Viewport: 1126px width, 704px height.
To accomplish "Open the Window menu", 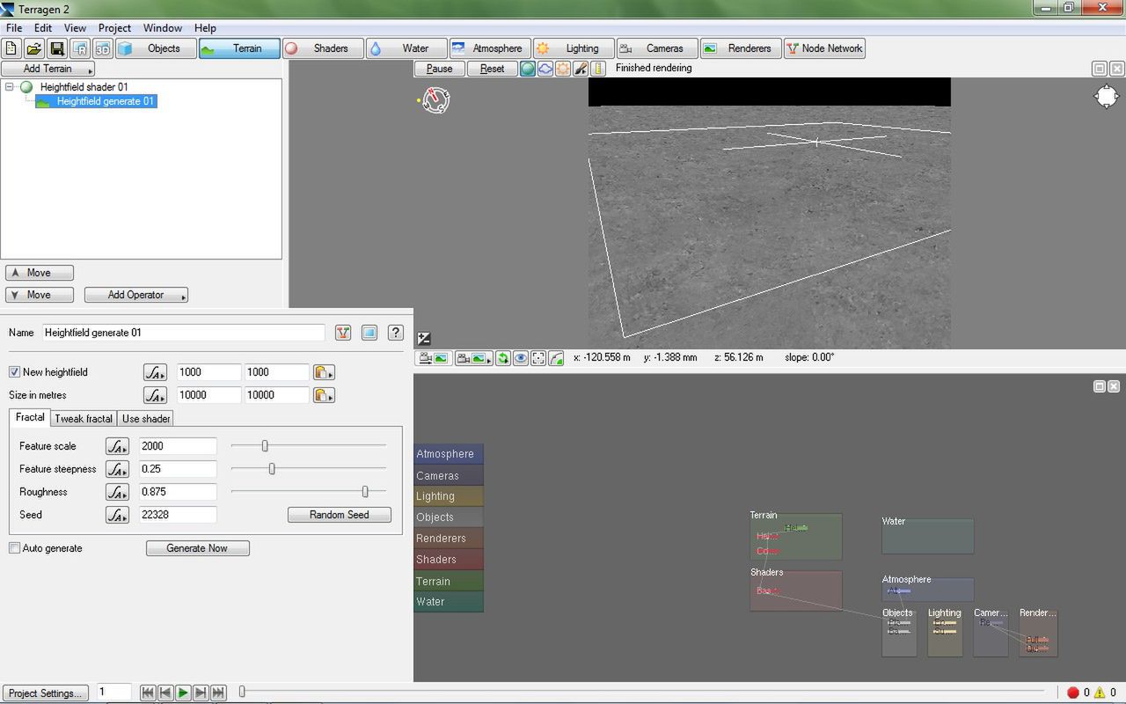I will click(x=163, y=28).
